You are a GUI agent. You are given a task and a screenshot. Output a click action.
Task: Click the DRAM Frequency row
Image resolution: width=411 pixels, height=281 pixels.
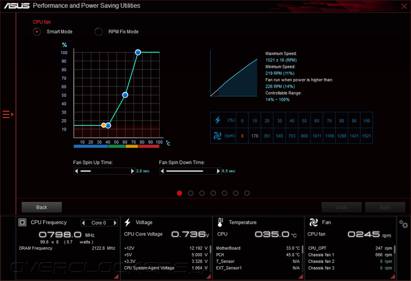(x=67, y=248)
